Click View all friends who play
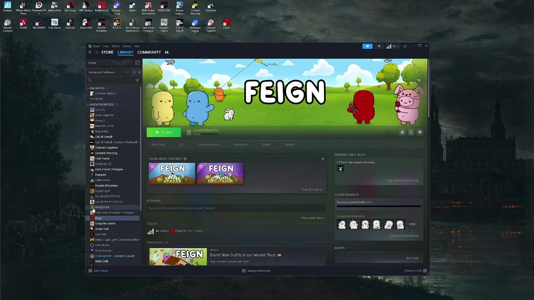The height and width of the screenshot is (300, 534). 403,180
